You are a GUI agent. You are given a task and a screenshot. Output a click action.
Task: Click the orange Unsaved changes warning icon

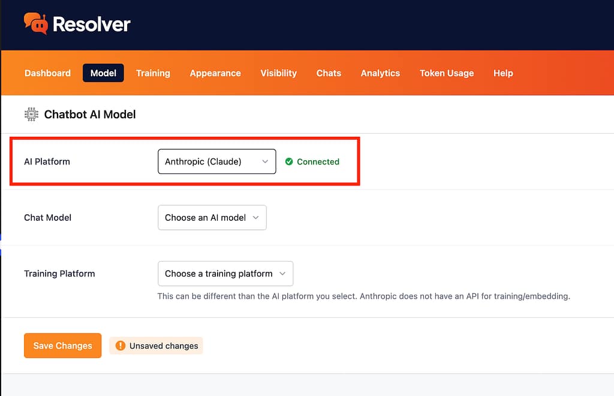(120, 346)
